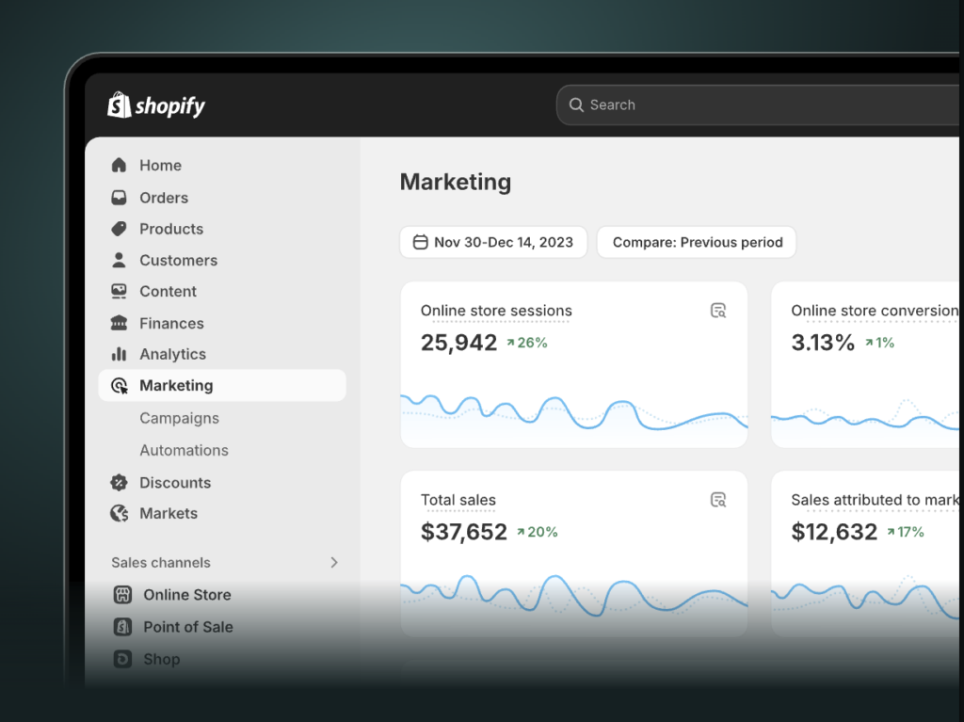Click Sales attributed to marketing title
Screen dimensions: 964x722
pos(875,500)
